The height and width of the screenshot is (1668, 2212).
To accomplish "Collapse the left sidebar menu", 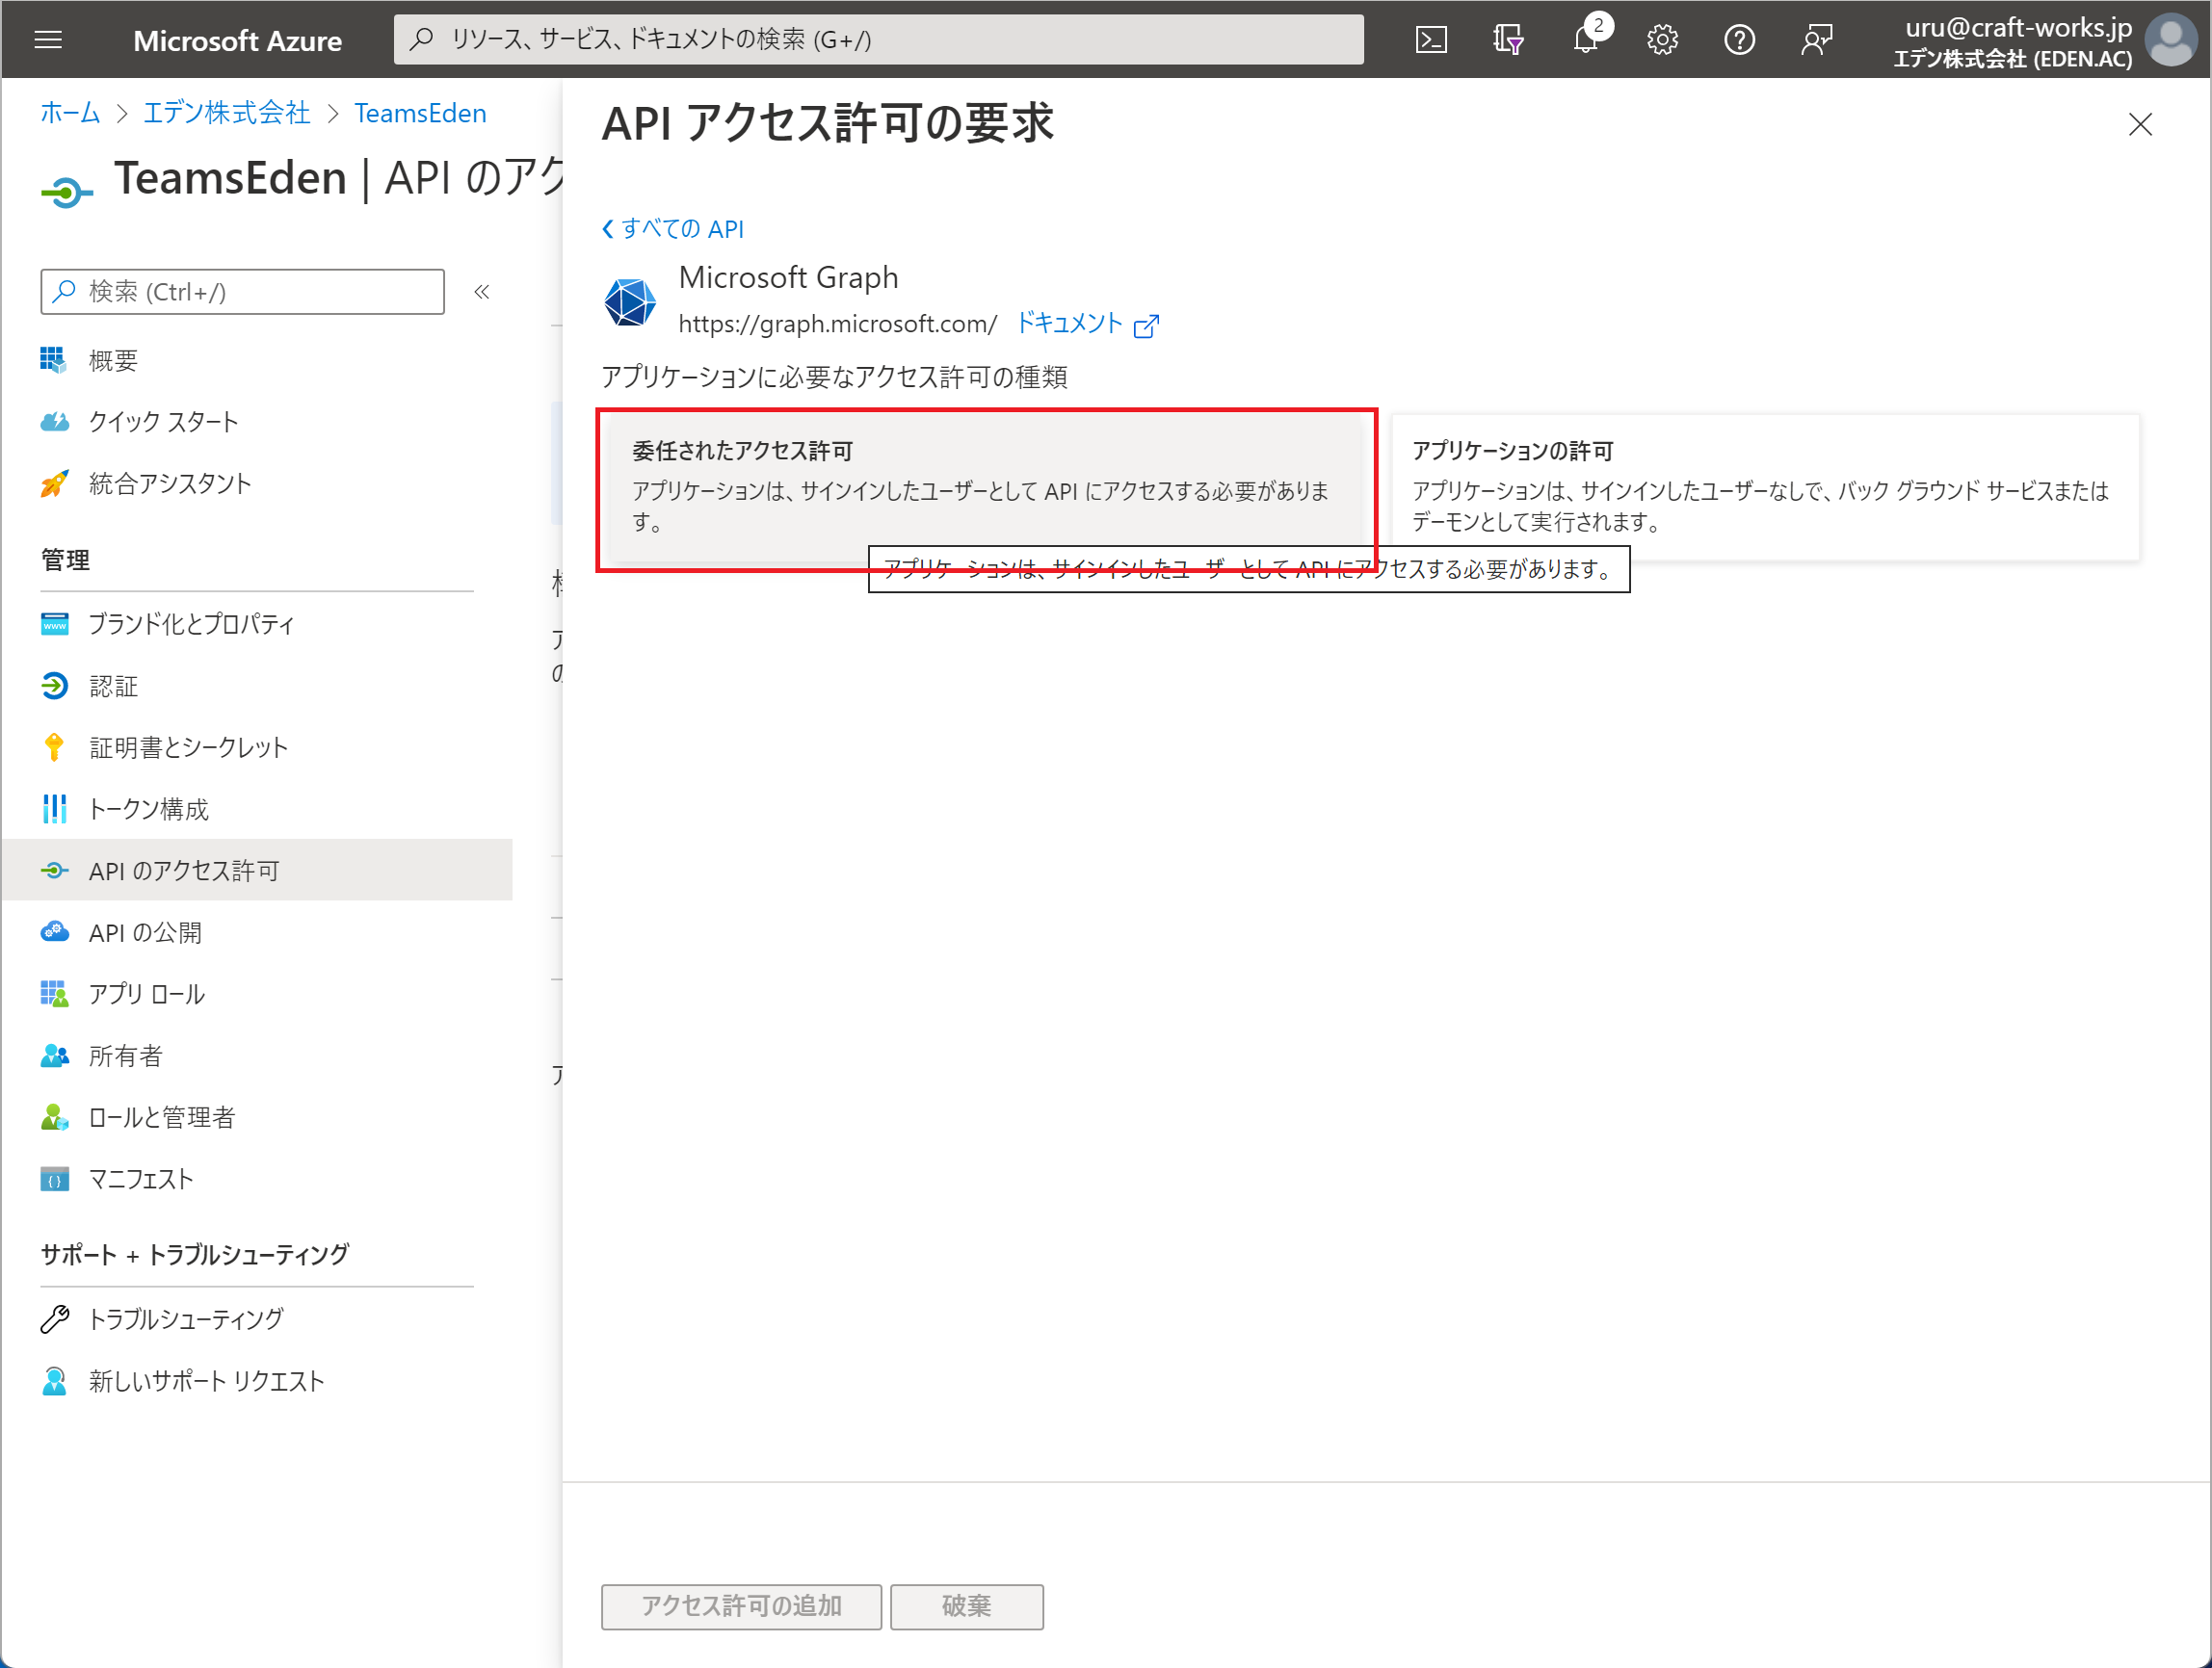I will coord(481,292).
